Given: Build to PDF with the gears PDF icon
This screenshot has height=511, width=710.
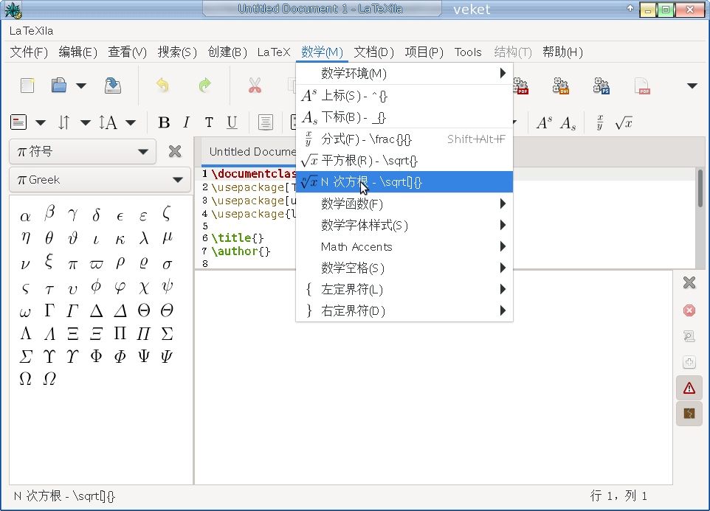Looking at the screenshot, I should pos(521,85).
